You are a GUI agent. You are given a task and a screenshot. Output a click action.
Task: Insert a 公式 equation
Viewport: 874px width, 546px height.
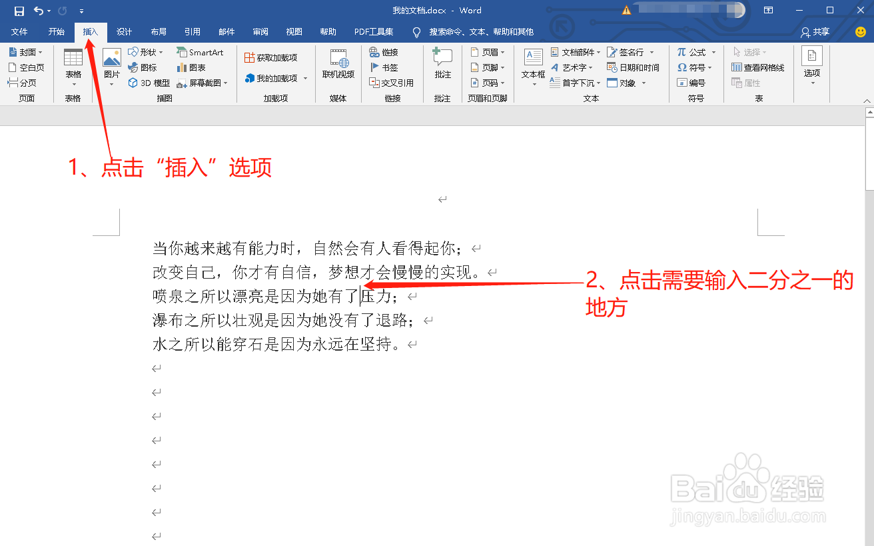[696, 52]
